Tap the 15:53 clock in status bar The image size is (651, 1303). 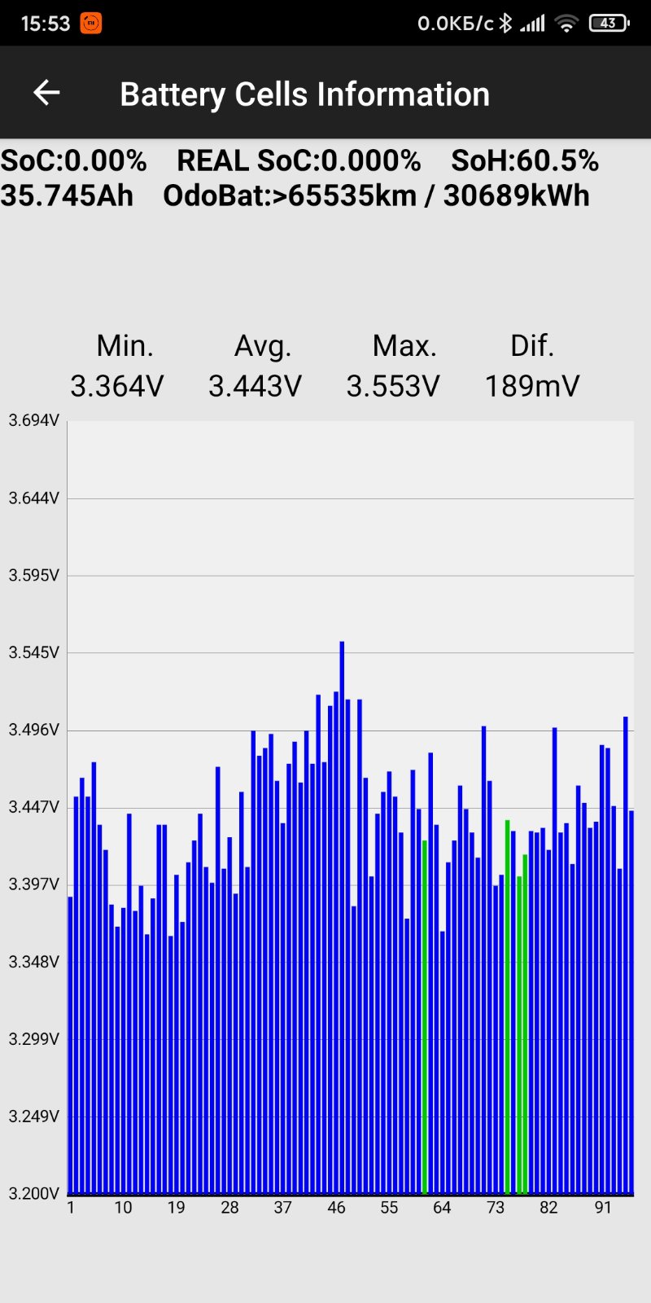(x=45, y=23)
